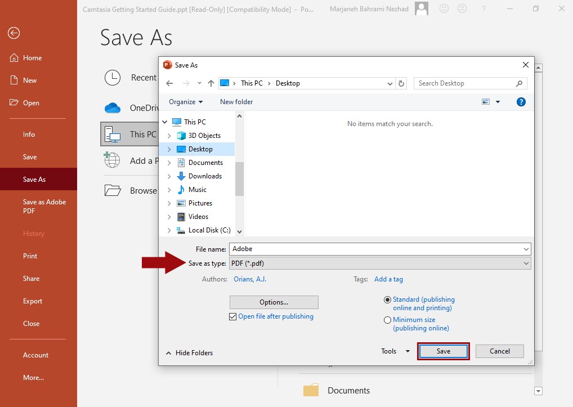Select Add a Place globe option
Image resolution: width=573 pixels, height=407 pixels.
131,161
